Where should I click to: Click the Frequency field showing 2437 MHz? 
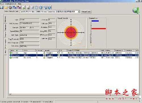point(30,46)
